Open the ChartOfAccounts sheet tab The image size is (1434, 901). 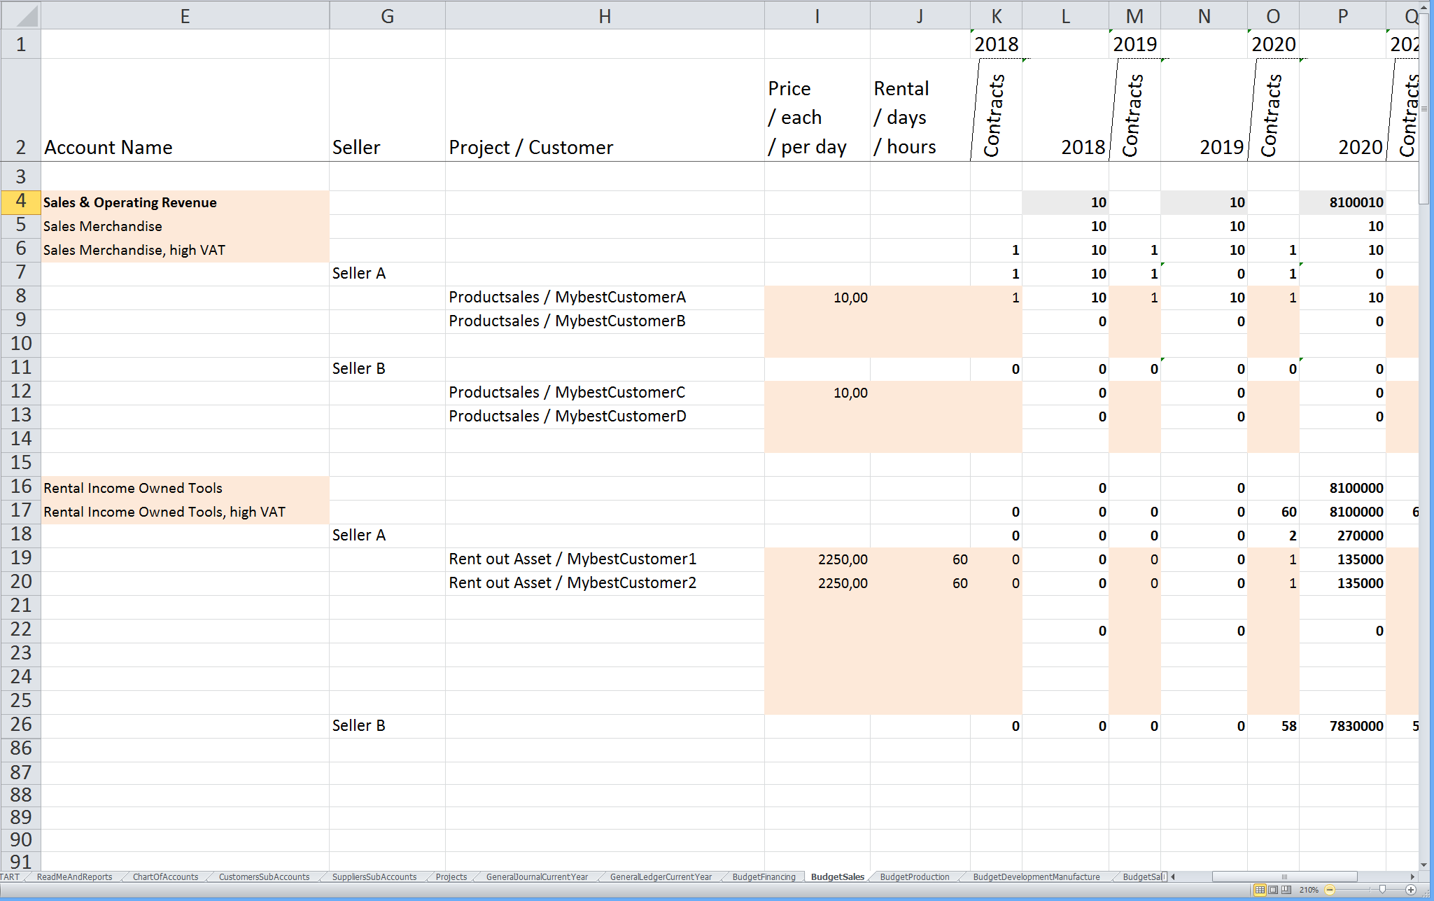pos(165,876)
